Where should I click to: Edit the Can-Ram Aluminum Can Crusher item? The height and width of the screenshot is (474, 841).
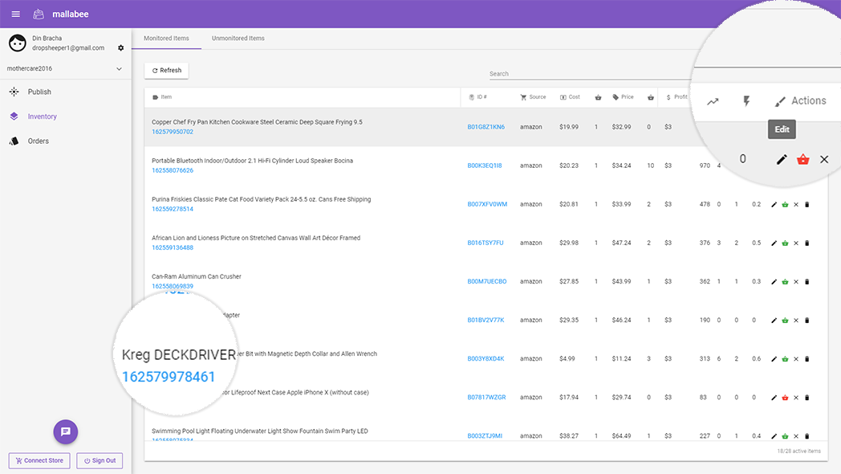pyautogui.click(x=774, y=282)
